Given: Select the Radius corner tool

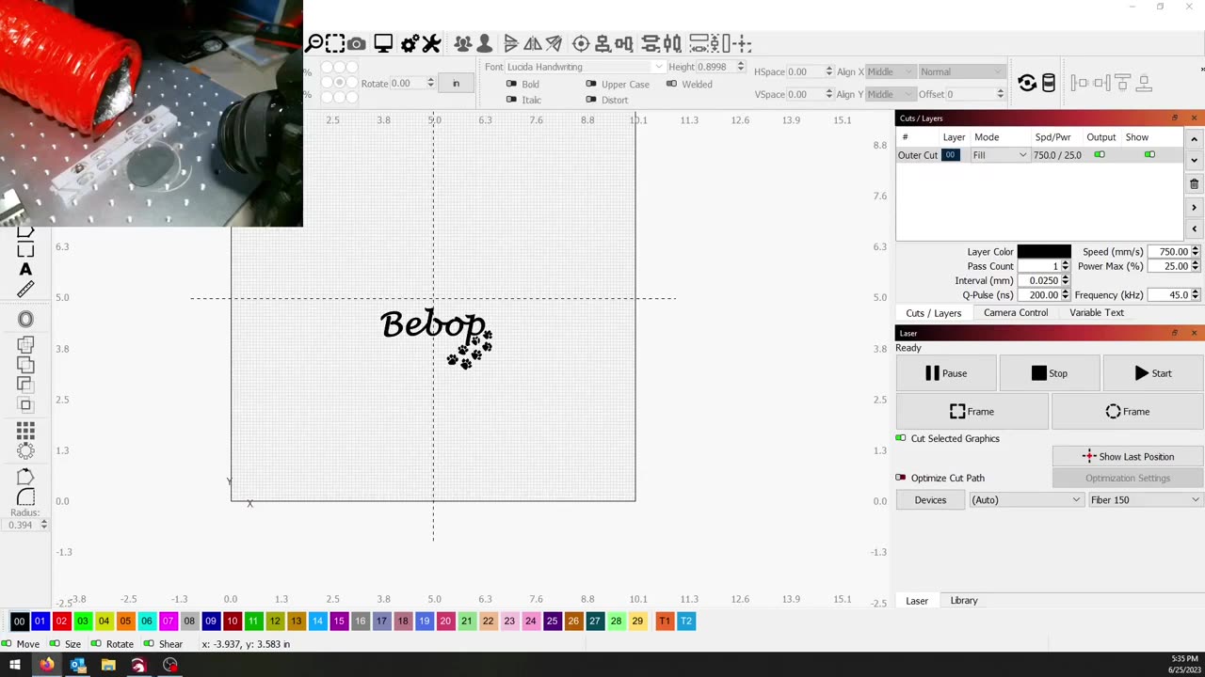Looking at the screenshot, I should pyautogui.click(x=25, y=497).
